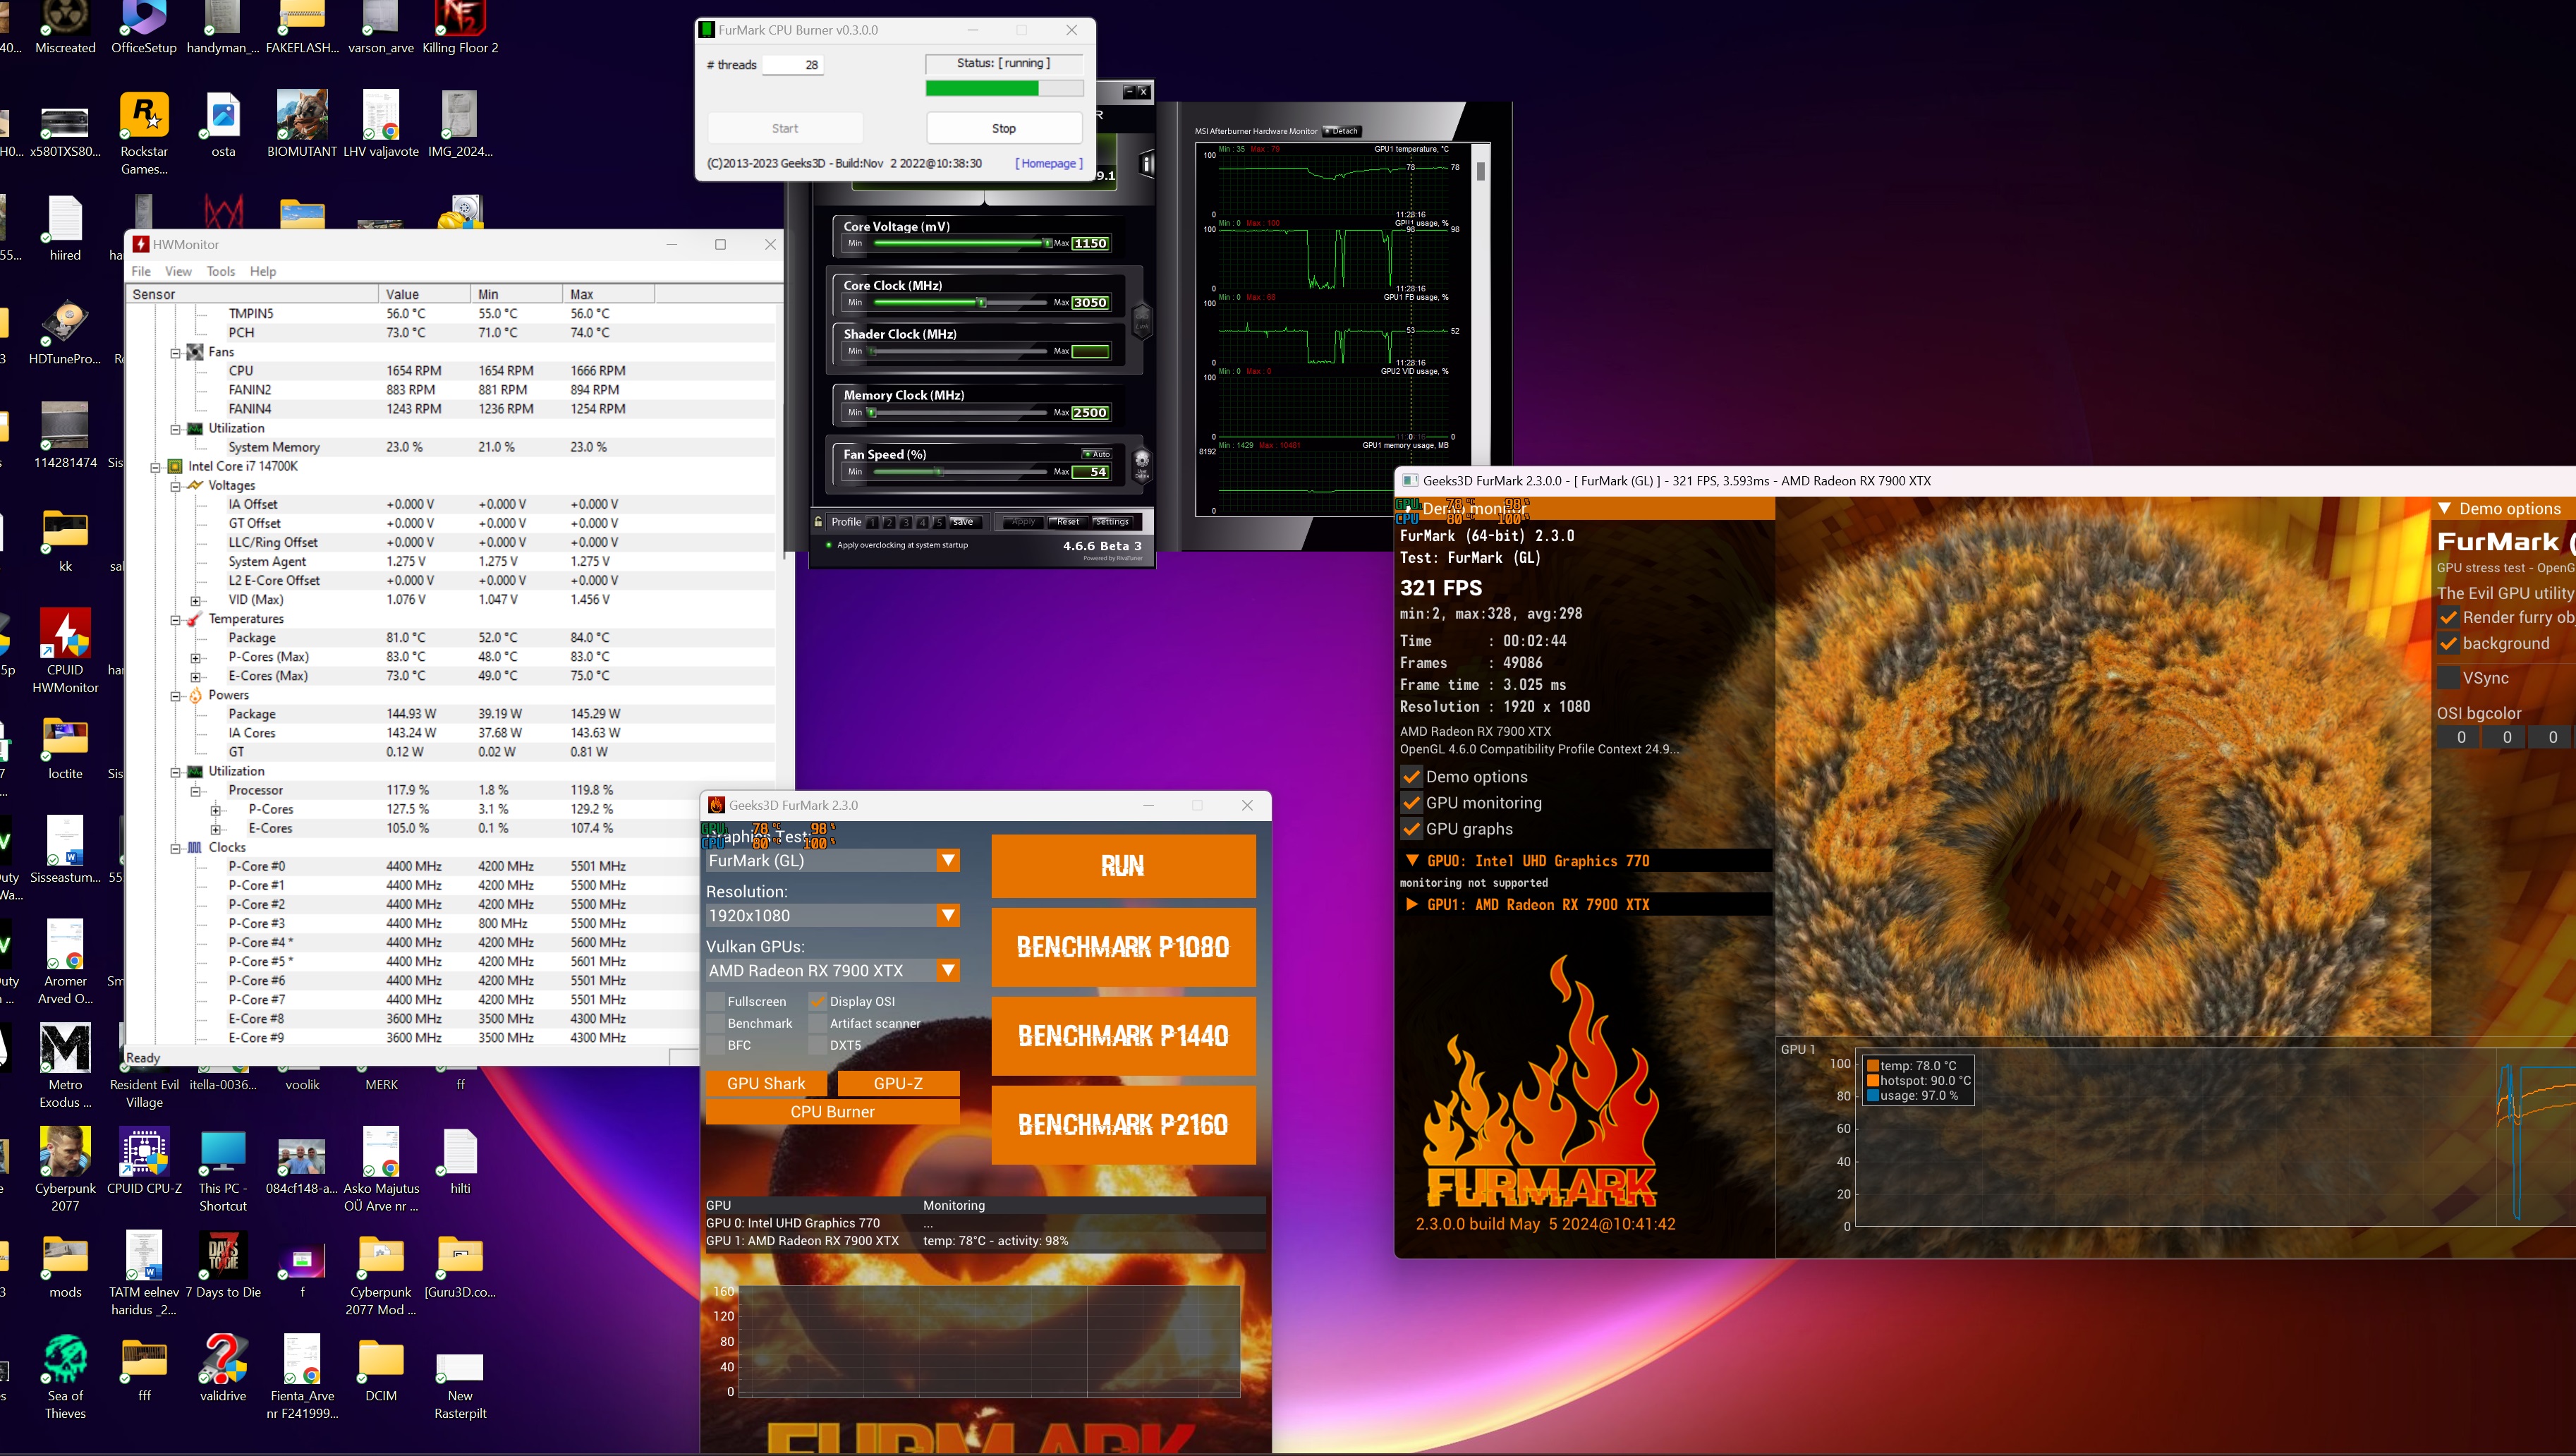Uncheck Display OSI in FurMark launcher
This screenshot has width=2576, height=1456.
[x=818, y=1001]
